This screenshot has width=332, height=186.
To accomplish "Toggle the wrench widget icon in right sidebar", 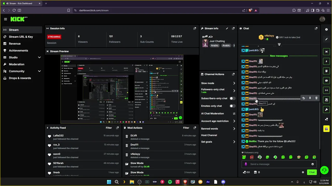I will click(327, 110).
